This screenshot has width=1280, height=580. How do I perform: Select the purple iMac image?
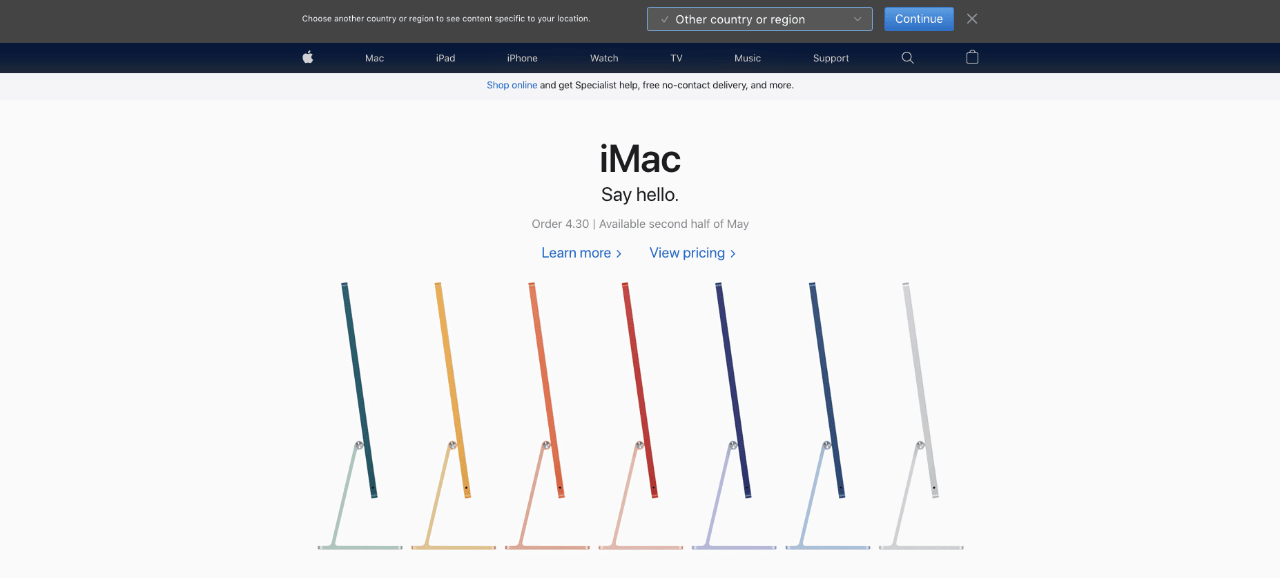734,416
